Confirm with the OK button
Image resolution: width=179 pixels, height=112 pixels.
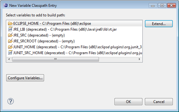[128, 102]
